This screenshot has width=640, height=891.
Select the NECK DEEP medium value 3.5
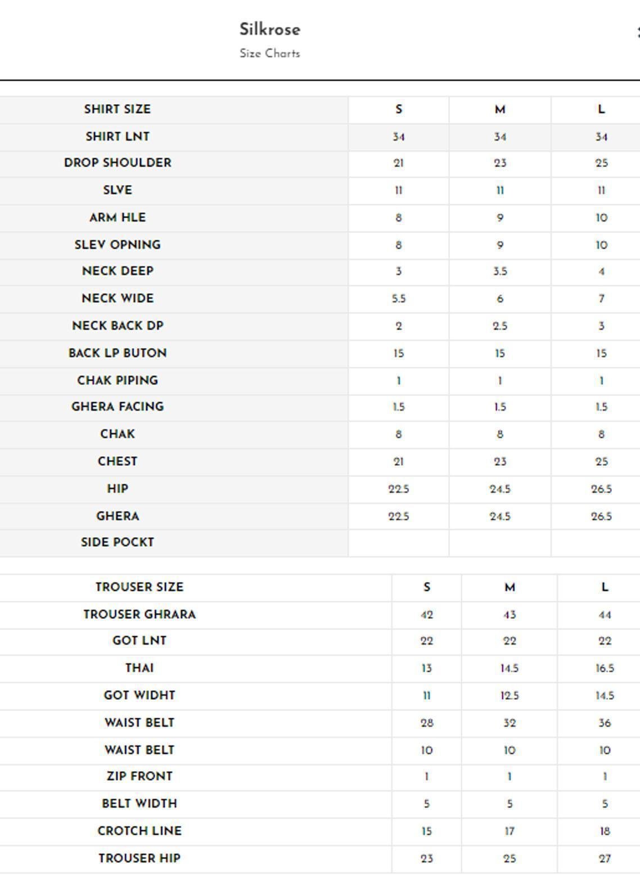500,272
